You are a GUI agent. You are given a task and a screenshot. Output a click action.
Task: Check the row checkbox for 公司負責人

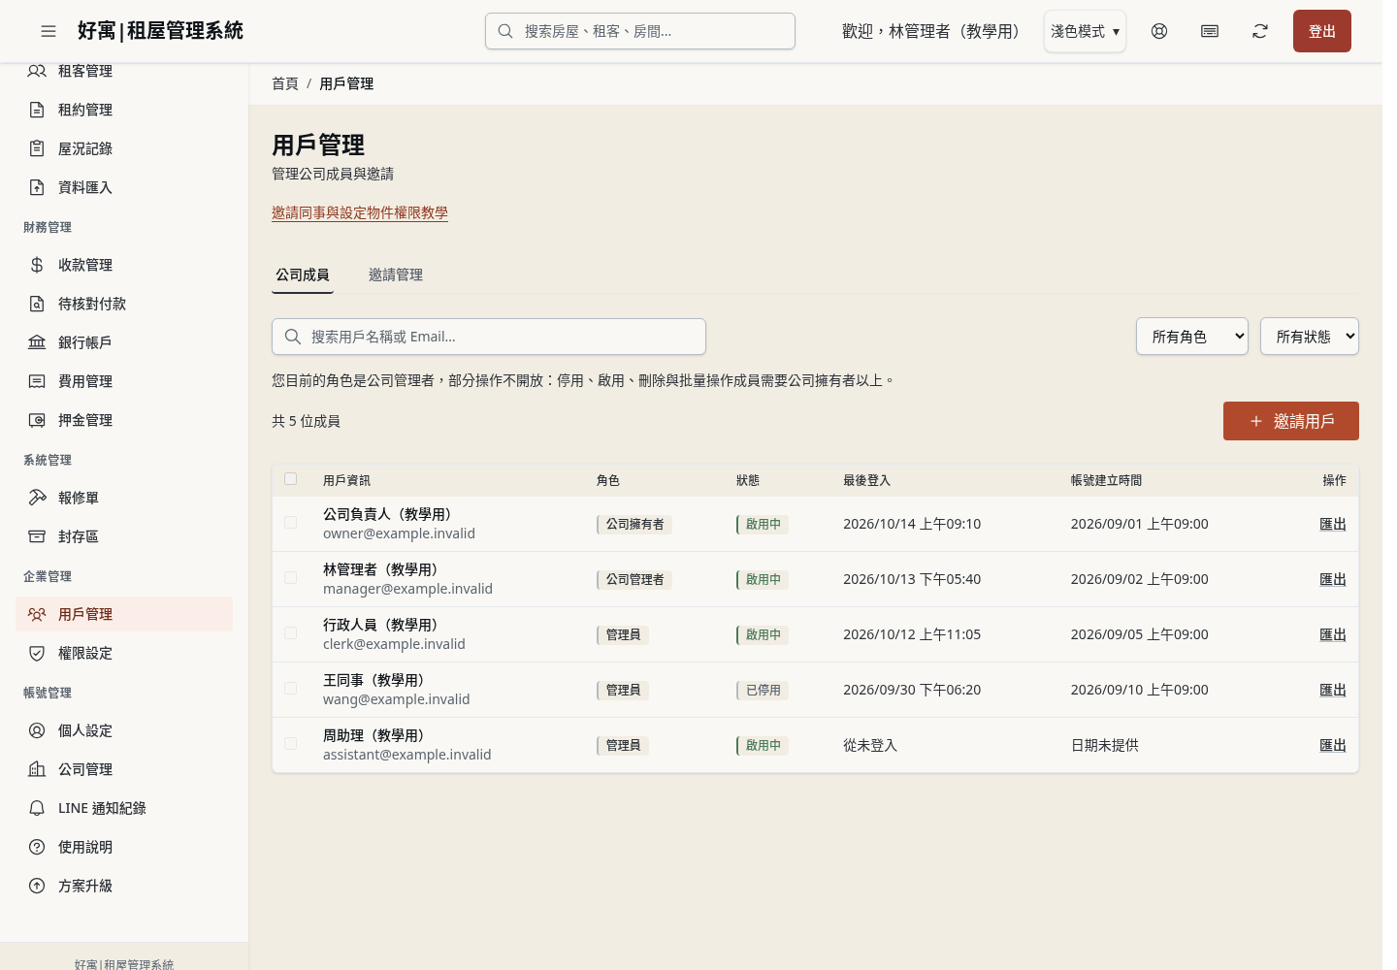[x=290, y=523]
